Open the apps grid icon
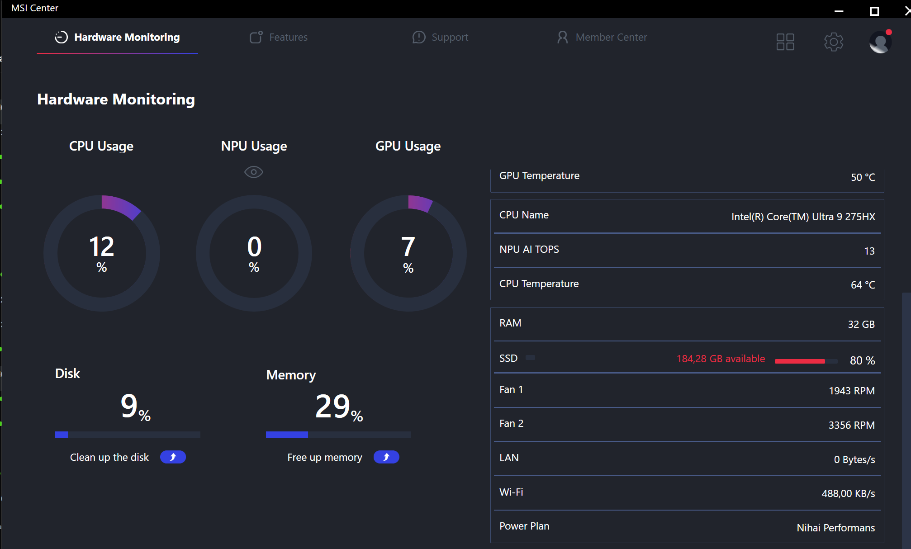This screenshot has width=911, height=549. tap(785, 42)
